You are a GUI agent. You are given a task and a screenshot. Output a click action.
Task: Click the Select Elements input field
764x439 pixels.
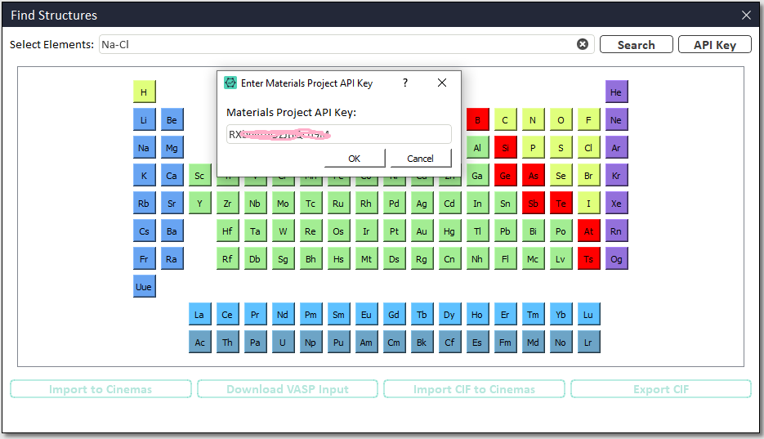tap(346, 44)
